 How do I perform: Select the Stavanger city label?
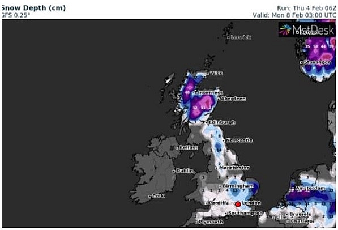coord(317,62)
